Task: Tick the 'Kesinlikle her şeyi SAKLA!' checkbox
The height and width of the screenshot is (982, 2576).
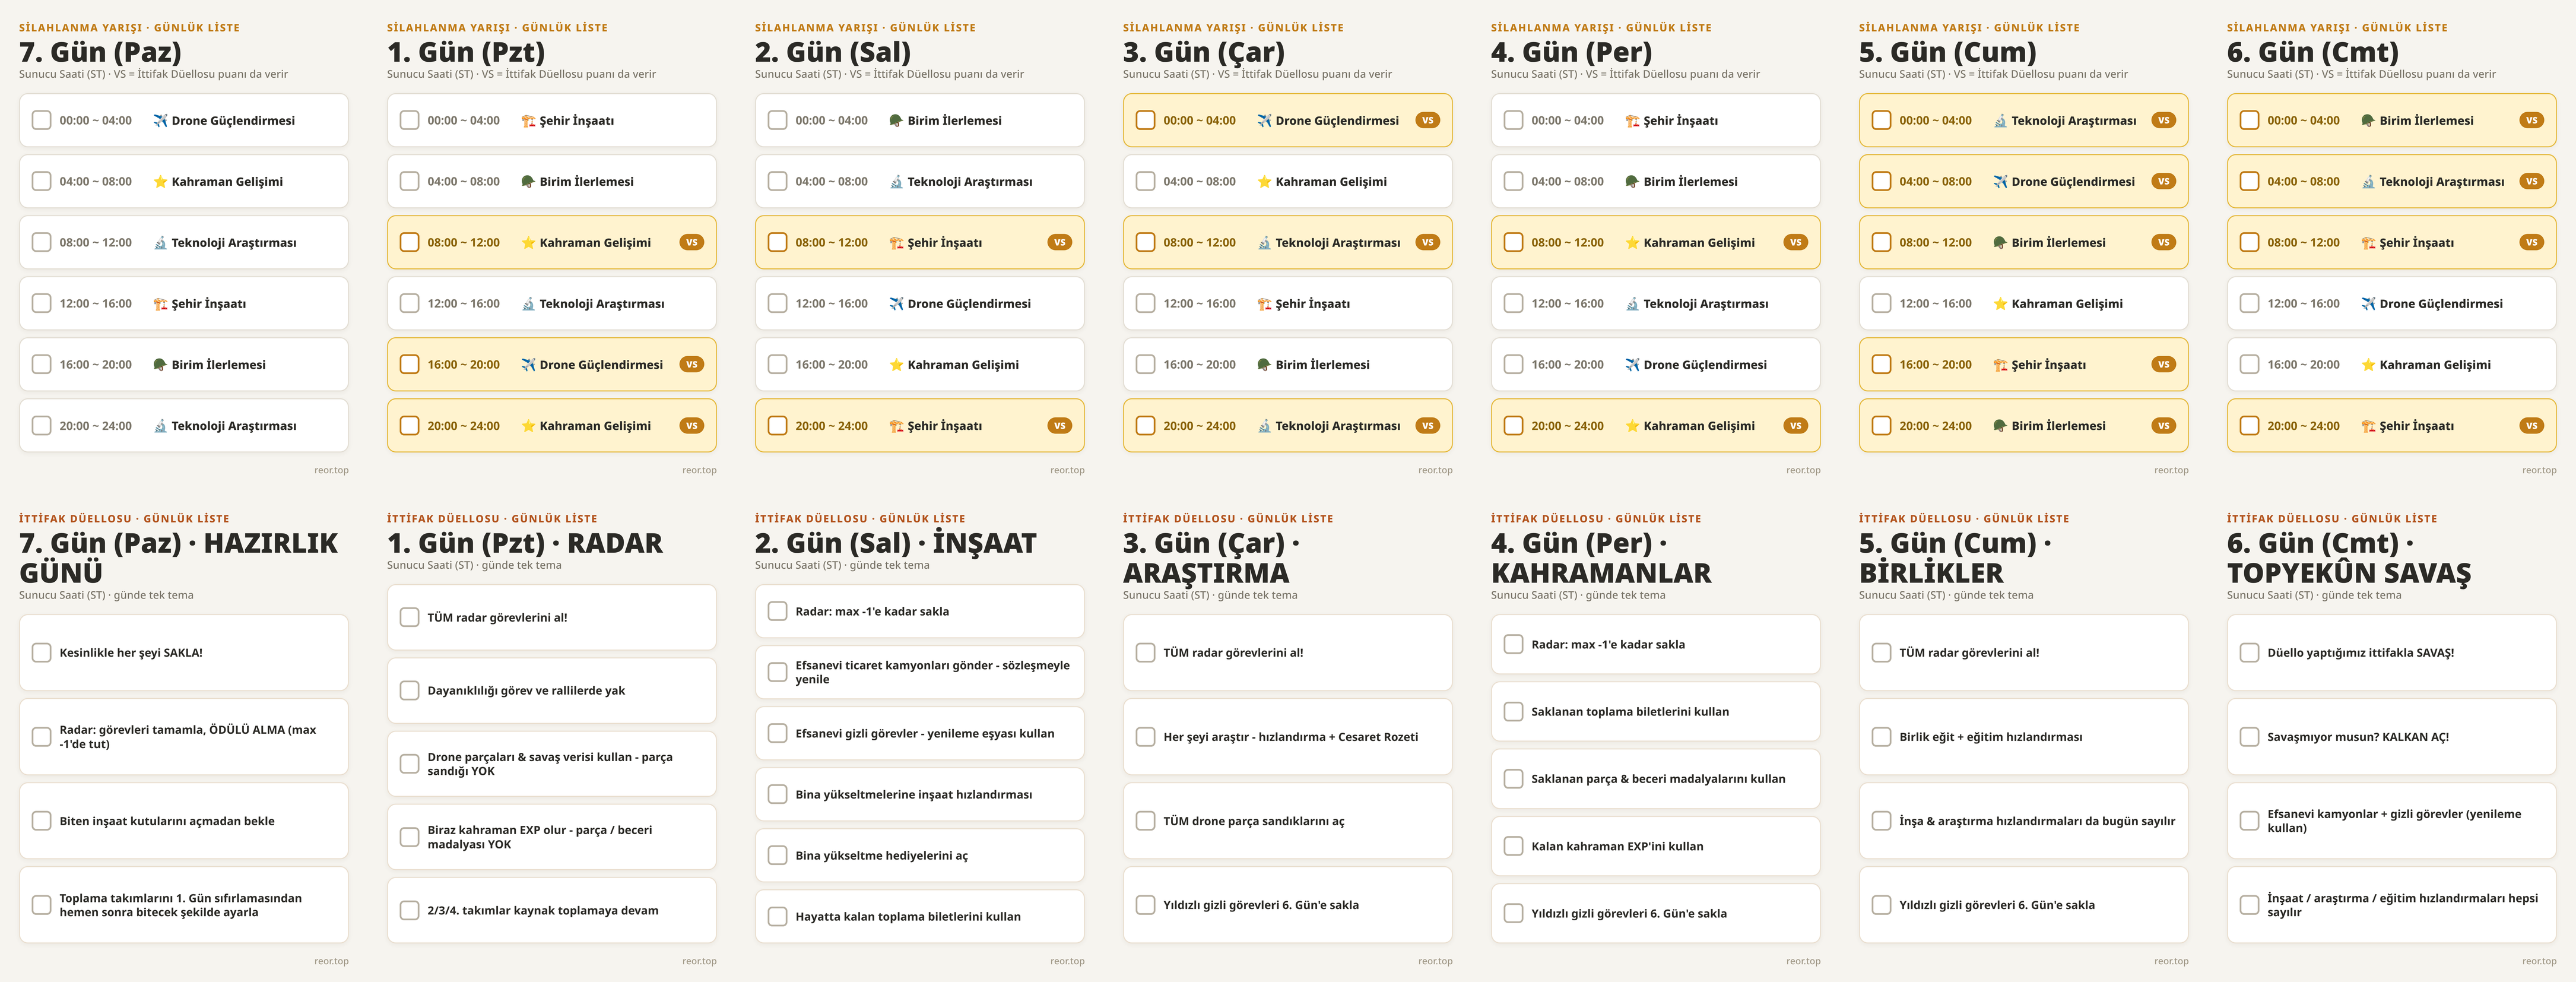Action: [x=41, y=653]
